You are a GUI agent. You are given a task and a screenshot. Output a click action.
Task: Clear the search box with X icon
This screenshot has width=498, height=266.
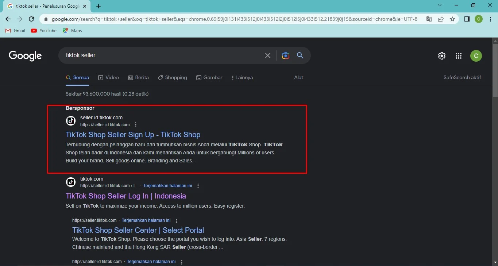tap(268, 55)
